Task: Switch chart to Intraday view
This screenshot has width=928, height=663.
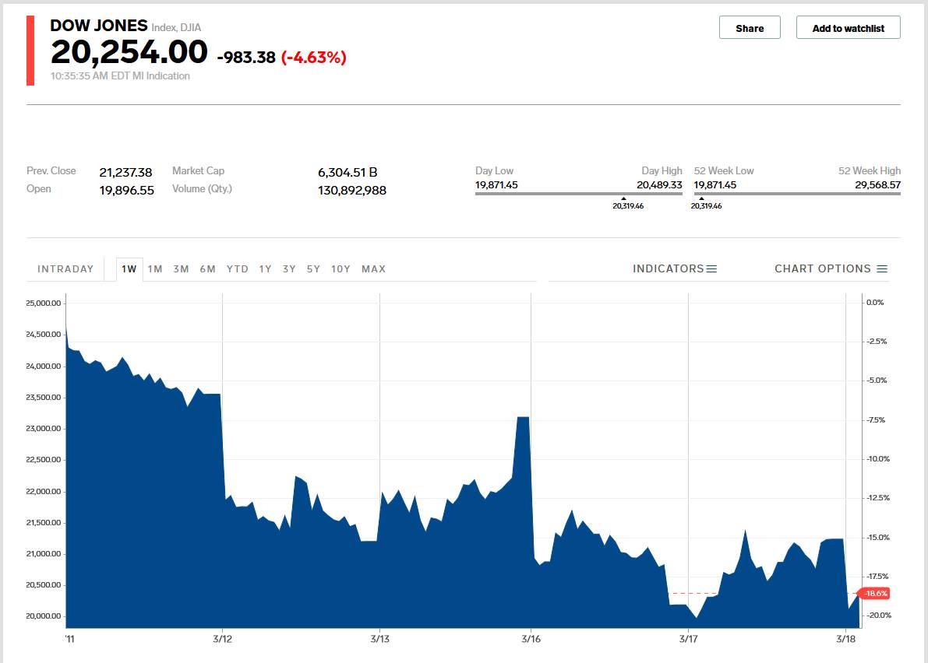Action: point(65,269)
